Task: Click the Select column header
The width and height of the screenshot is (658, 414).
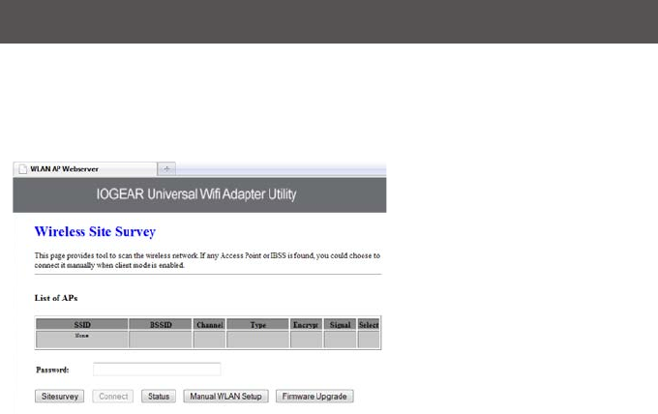Action: point(369,324)
